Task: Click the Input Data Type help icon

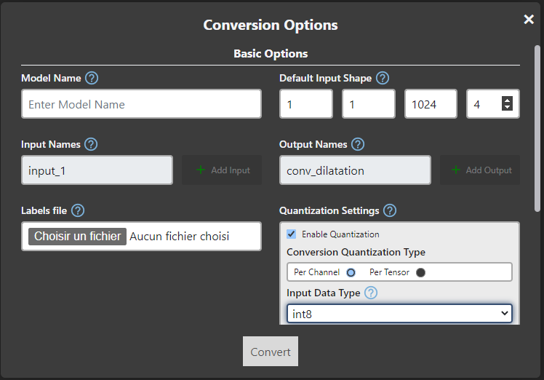Action: tap(371, 293)
